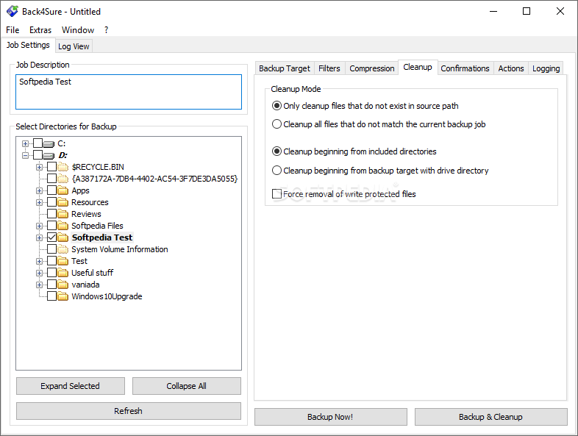
Task: Expand the Useful stuff folder node
Action: 39,274
